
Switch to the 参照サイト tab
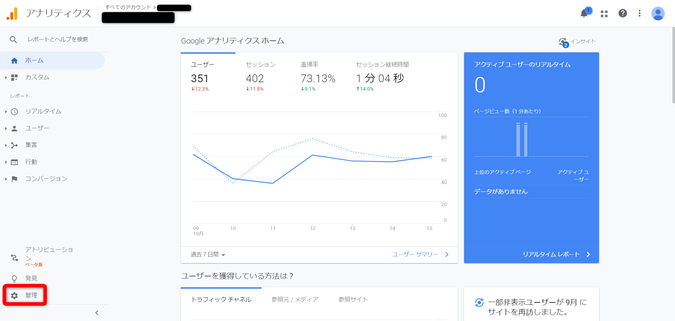tap(353, 300)
